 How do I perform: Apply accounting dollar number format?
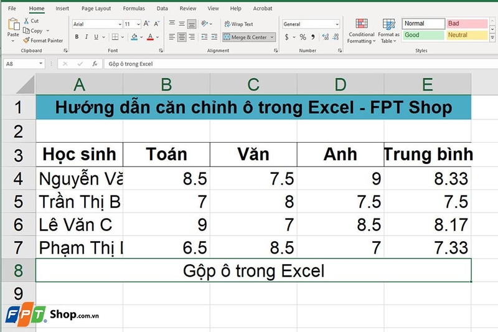tap(287, 37)
